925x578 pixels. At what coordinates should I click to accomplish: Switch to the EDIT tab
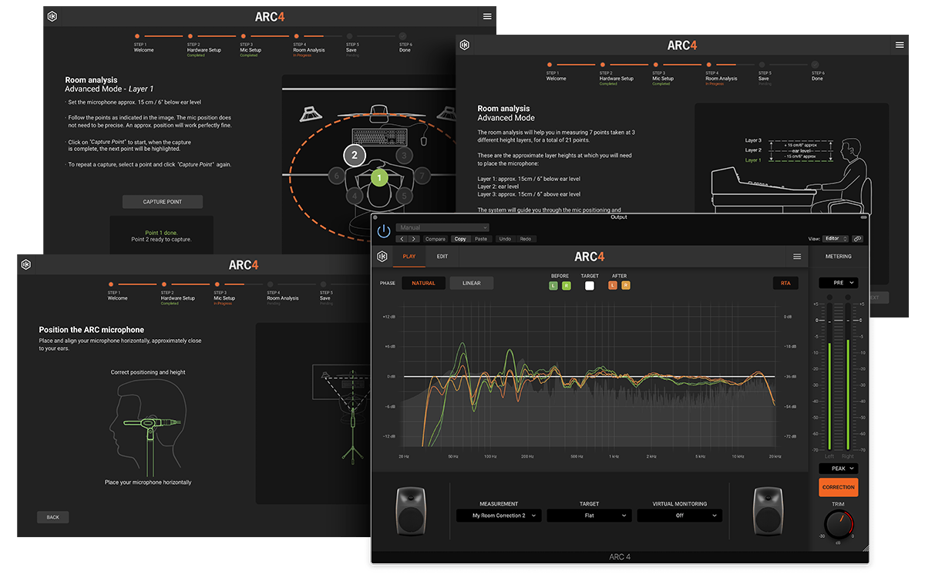point(442,257)
